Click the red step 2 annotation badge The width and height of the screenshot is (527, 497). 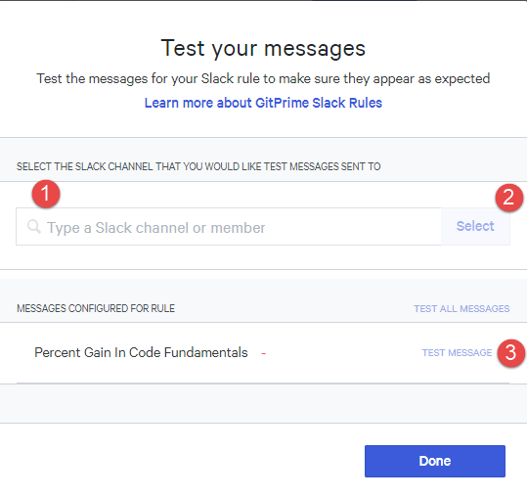point(509,198)
